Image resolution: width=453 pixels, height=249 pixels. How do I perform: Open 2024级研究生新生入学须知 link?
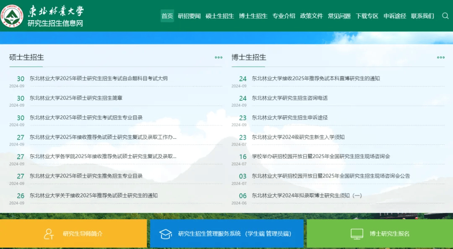(x=298, y=137)
